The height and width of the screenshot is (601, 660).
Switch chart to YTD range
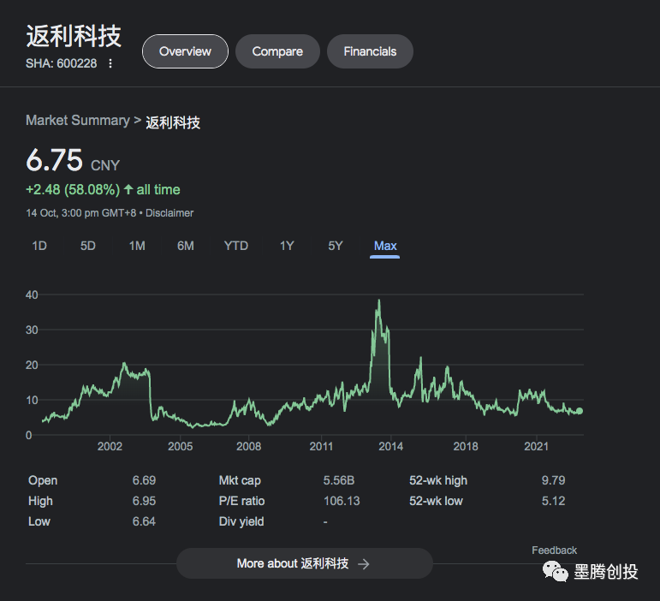tap(236, 246)
